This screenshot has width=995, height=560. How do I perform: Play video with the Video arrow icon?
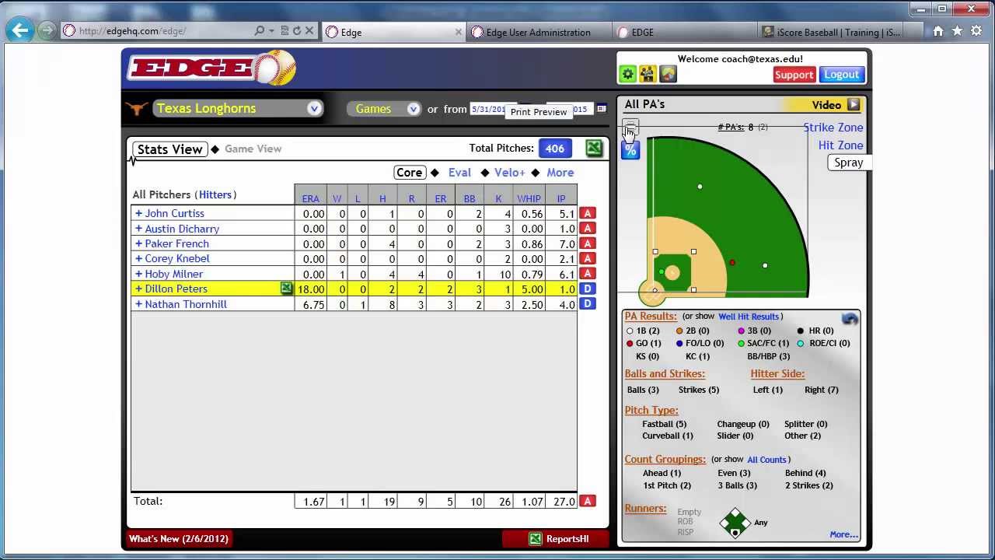pyautogui.click(x=854, y=105)
